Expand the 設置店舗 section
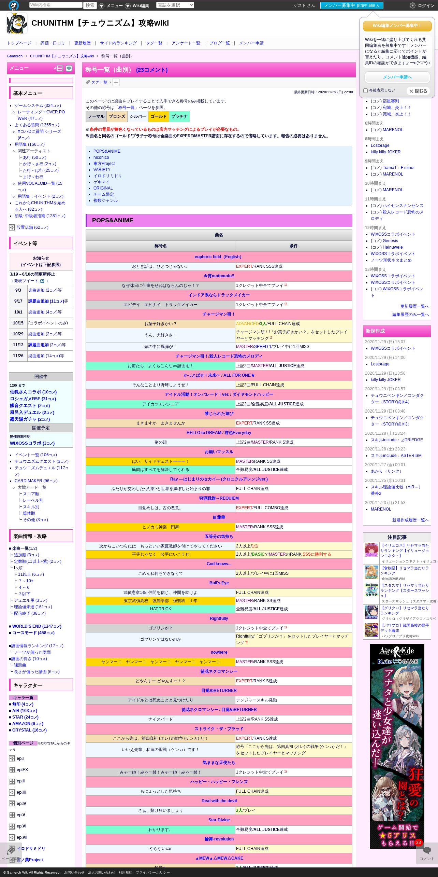Screen dimensions: 438x877 [x=12, y=228]
